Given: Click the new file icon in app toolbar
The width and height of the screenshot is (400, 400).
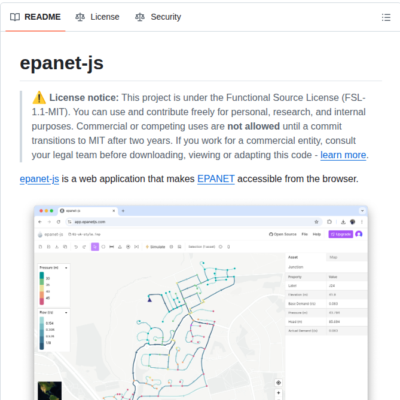Looking at the screenshot, I should point(40,247).
